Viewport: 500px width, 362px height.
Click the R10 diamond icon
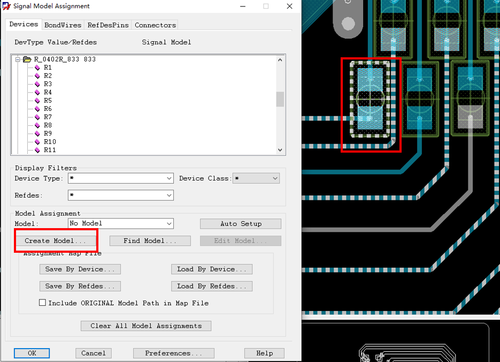(37, 142)
